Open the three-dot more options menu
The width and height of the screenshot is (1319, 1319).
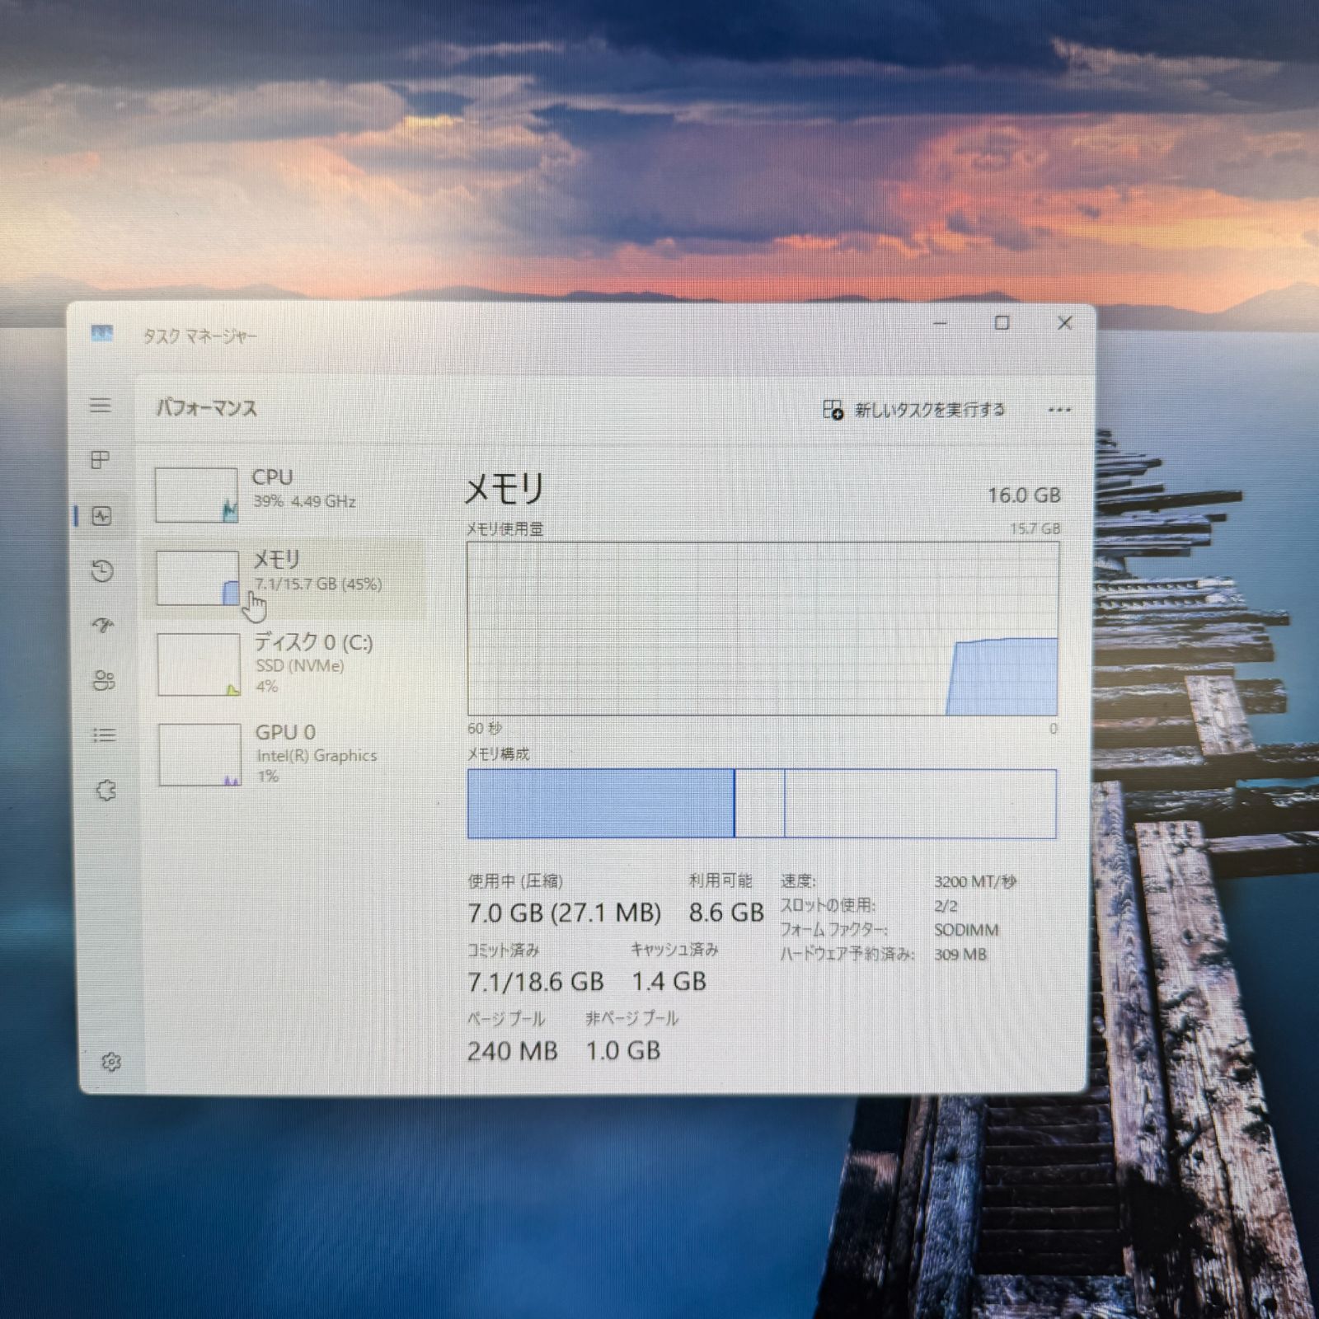[1059, 410]
